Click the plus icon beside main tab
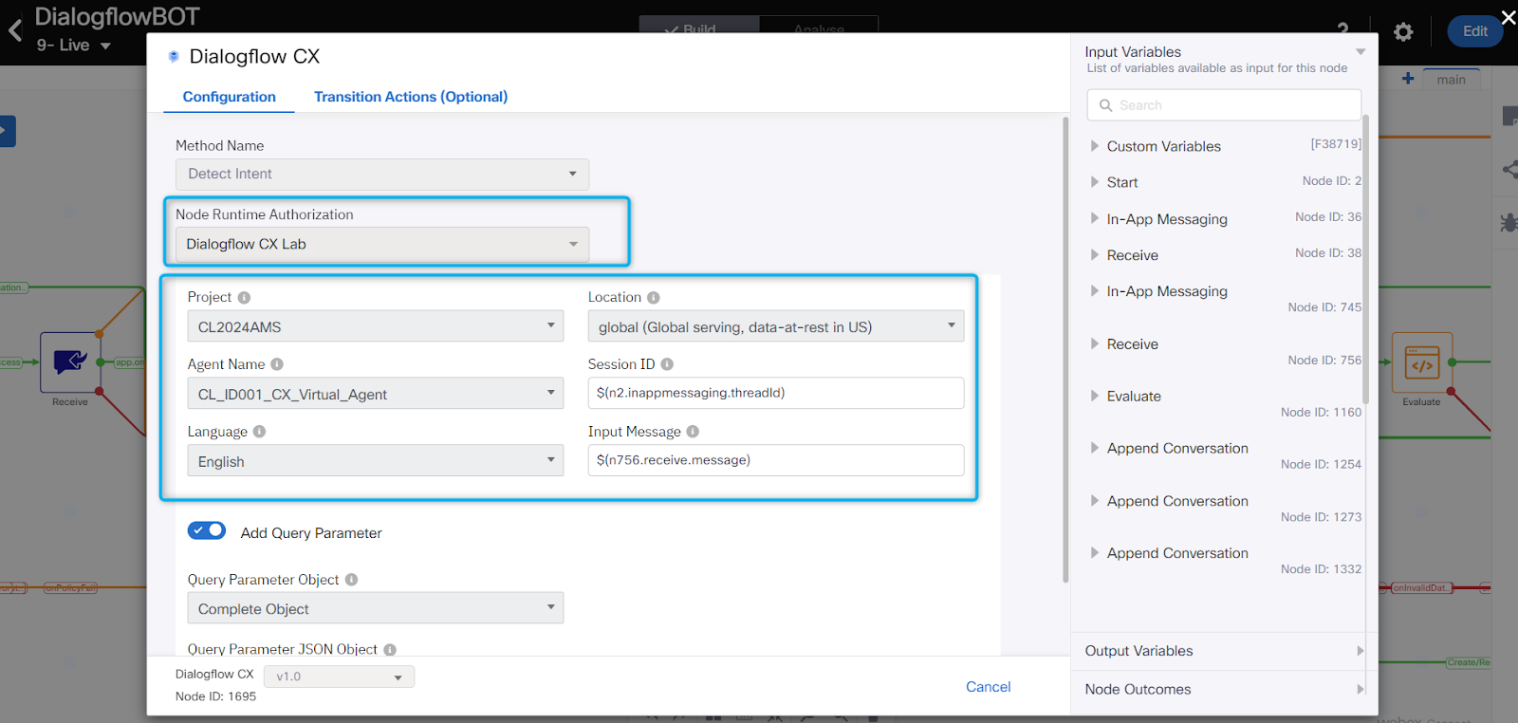 [1408, 79]
